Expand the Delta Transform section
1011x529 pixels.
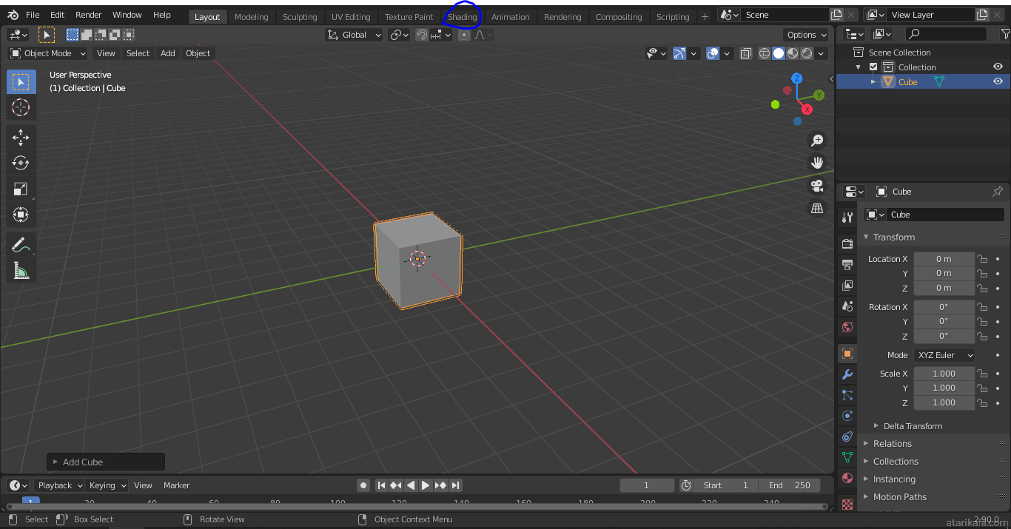click(913, 426)
